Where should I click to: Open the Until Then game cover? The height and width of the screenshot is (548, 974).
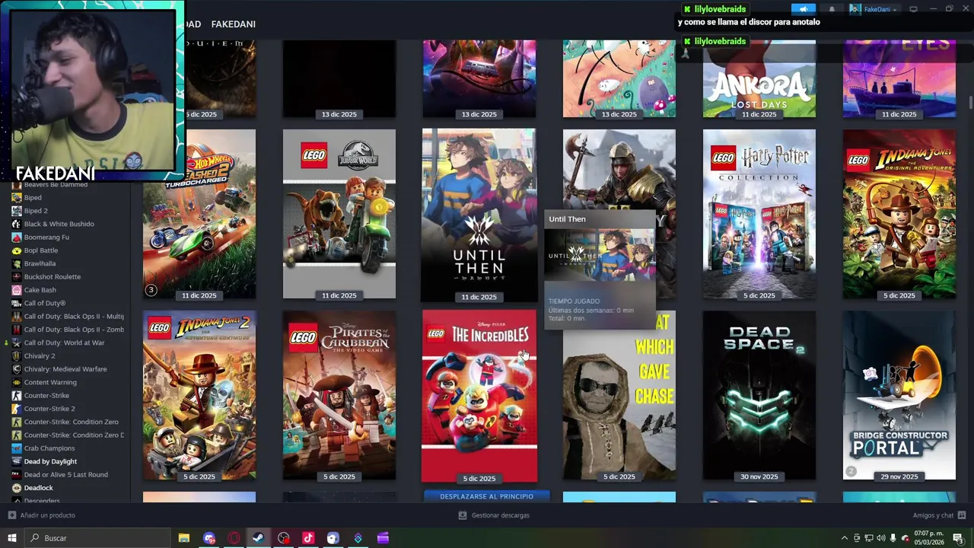point(479,215)
